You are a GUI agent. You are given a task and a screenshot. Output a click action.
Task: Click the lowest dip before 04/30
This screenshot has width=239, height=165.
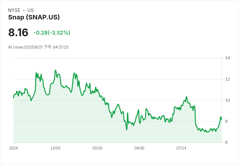tap(127, 129)
